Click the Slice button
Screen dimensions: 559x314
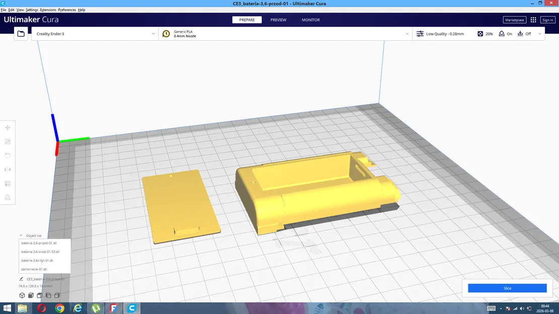pos(507,288)
